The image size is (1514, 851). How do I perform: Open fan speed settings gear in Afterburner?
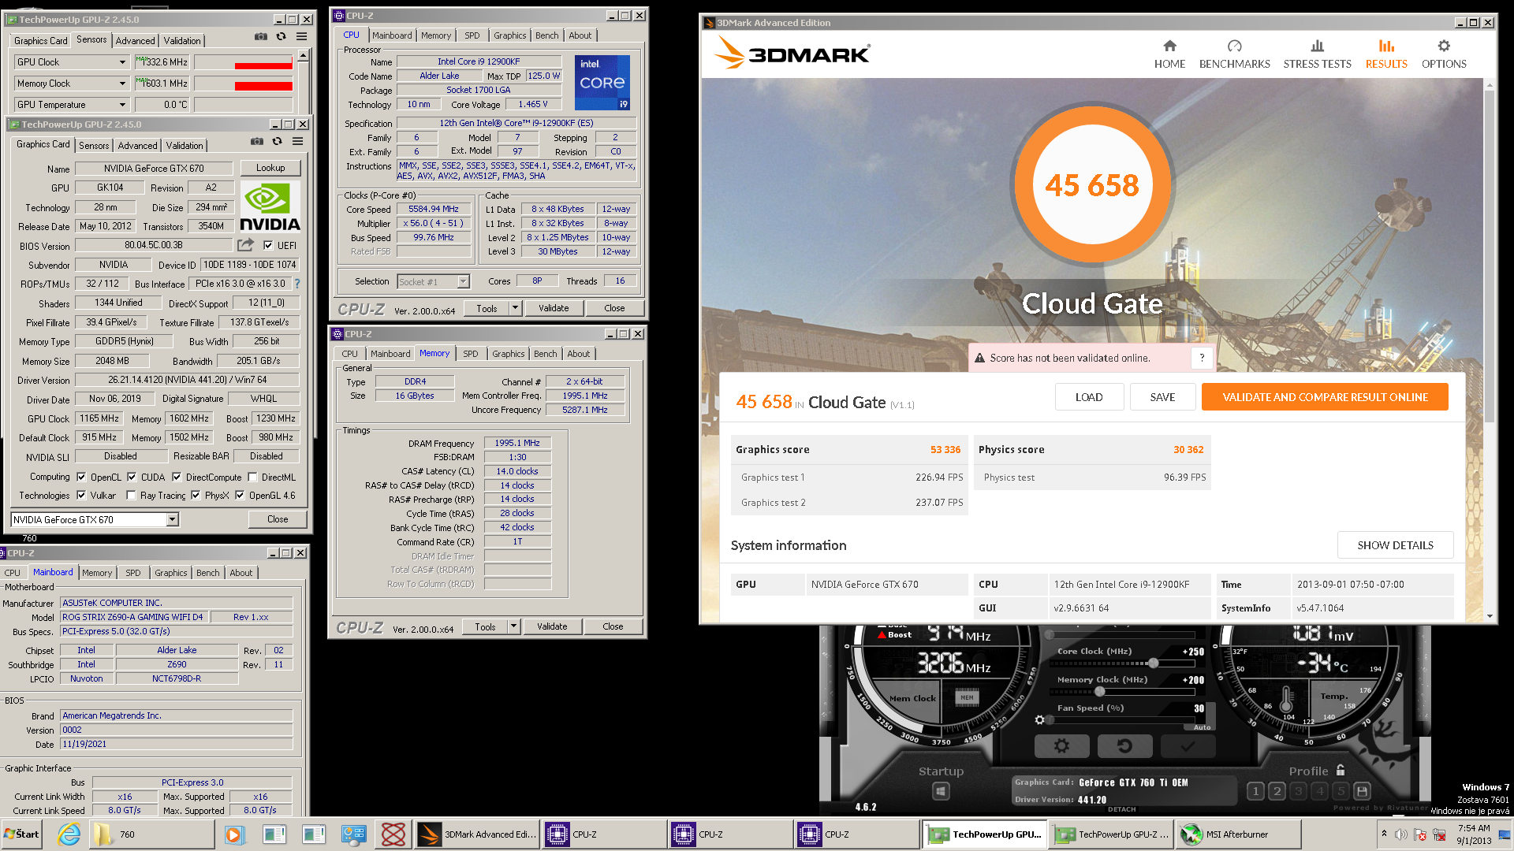pos(1039,720)
